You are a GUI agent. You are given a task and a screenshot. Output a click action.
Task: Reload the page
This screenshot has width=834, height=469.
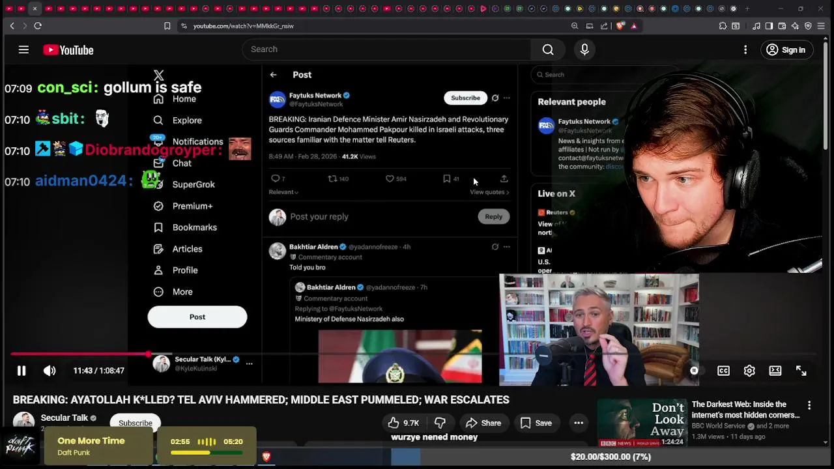(38, 26)
